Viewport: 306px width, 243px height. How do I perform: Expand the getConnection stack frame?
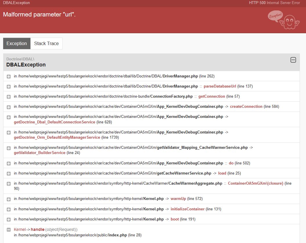pos(9,96)
